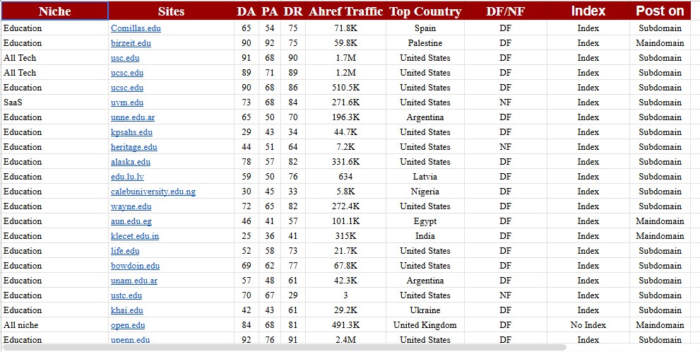Image resolution: width=700 pixels, height=352 pixels.
Task: Open the open.edu link
Action: pos(128,324)
